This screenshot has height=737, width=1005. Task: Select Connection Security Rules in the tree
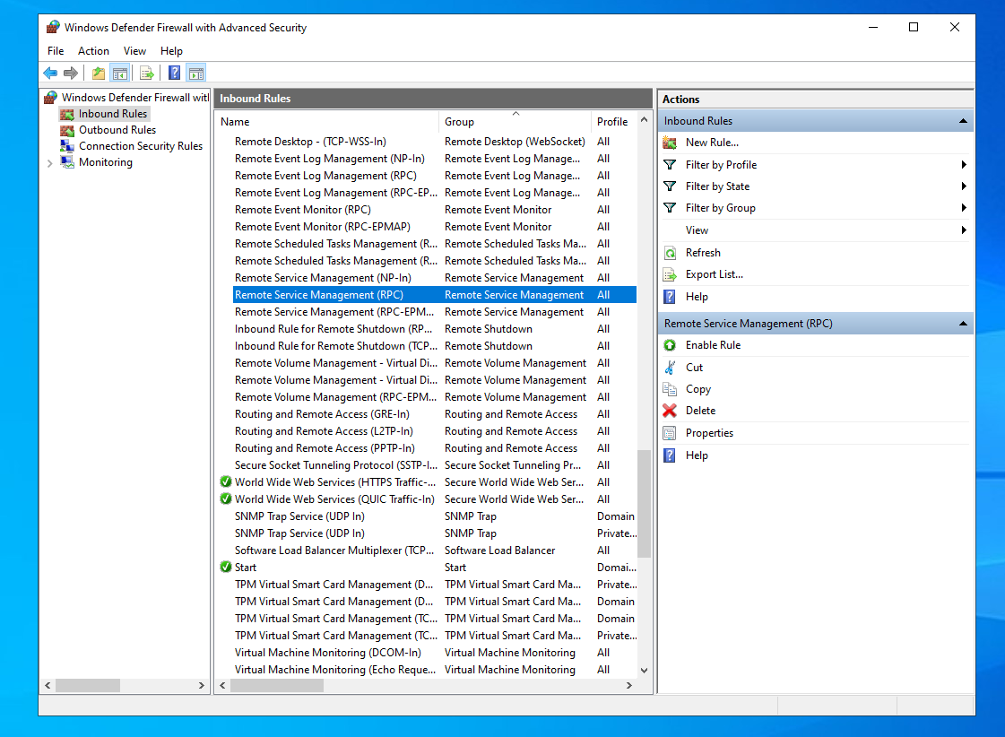(x=141, y=146)
